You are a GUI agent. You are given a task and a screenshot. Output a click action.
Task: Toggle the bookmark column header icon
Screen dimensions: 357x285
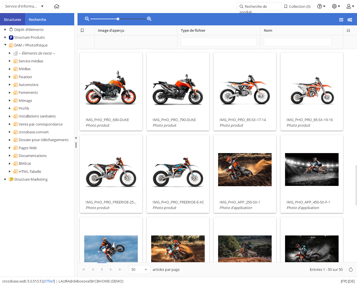82,30
